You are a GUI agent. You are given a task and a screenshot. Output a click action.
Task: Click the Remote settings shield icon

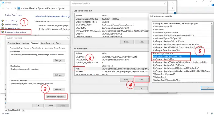[x=2, y=25]
